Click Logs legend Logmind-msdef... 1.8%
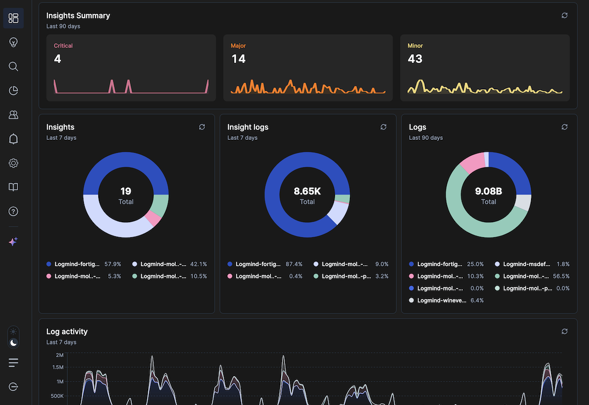Screen dimensions: 589x405 click(x=532, y=264)
